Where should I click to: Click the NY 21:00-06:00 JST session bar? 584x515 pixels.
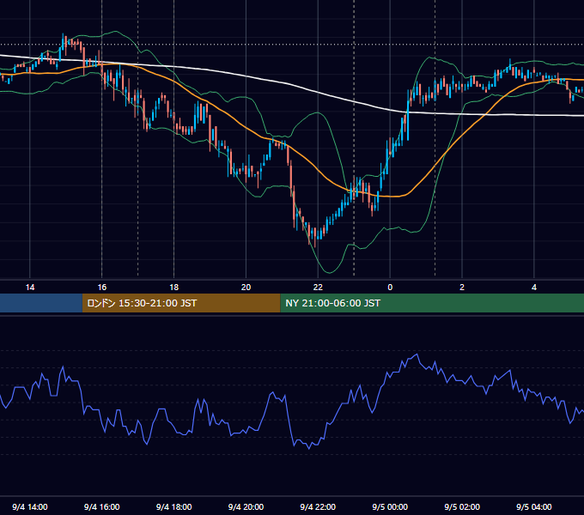tap(432, 303)
